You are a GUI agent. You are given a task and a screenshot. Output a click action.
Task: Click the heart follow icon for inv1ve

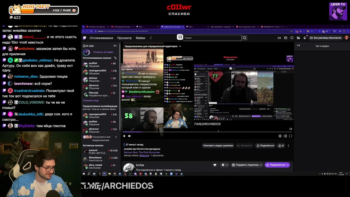(215, 165)
